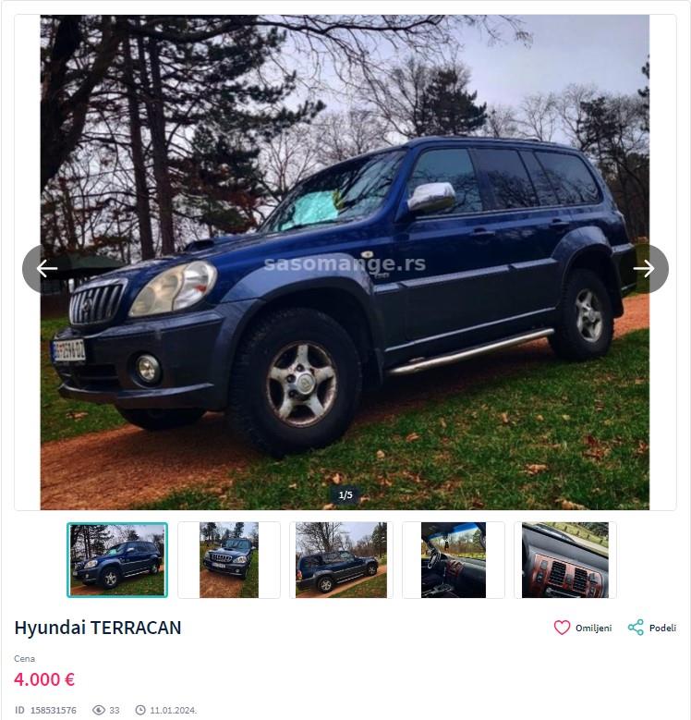Click the 1/5 photo counter badge

coord(345,495)
